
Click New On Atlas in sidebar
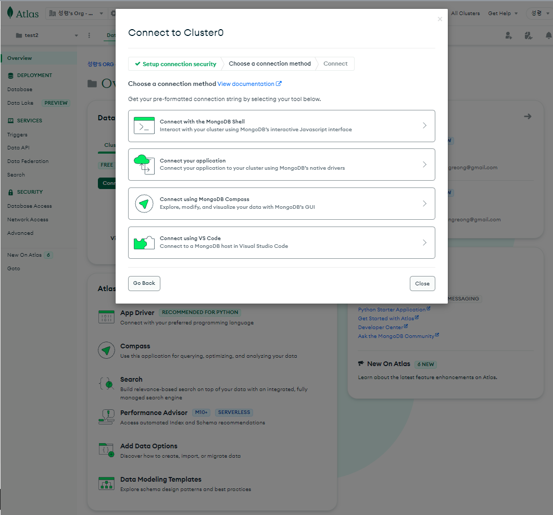coord(24,255)
